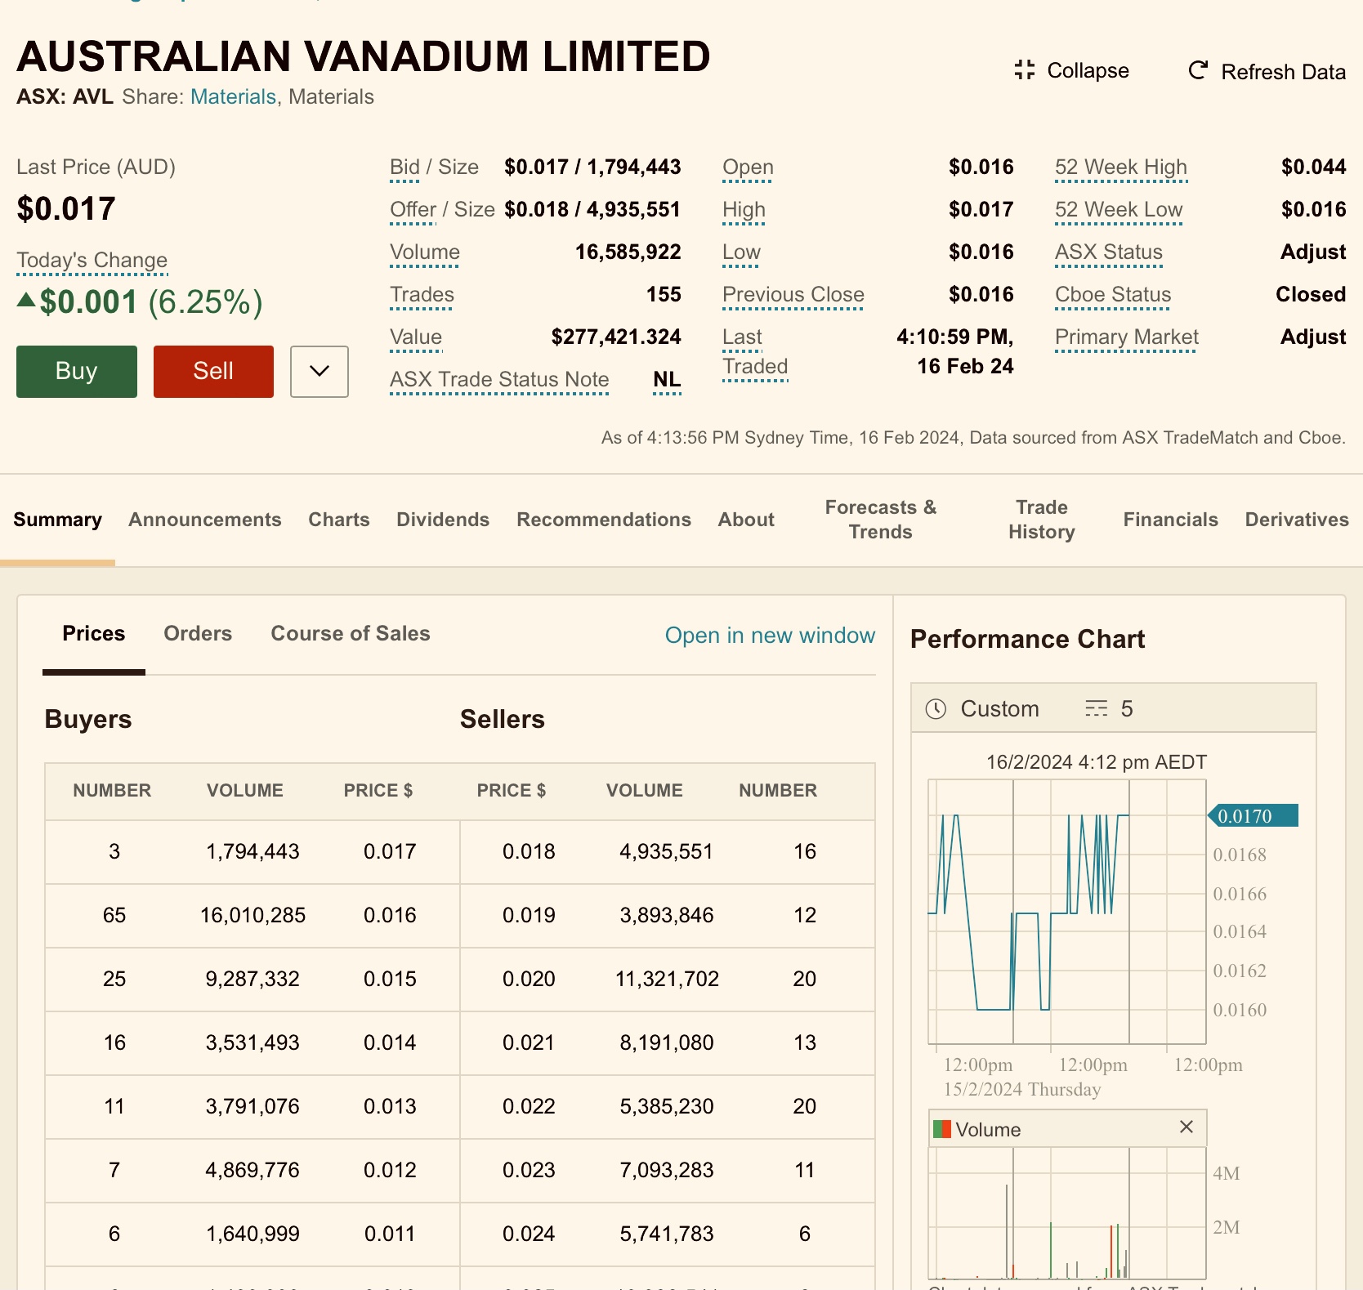
Task: Open the Dividends tab
Action: 443,520
